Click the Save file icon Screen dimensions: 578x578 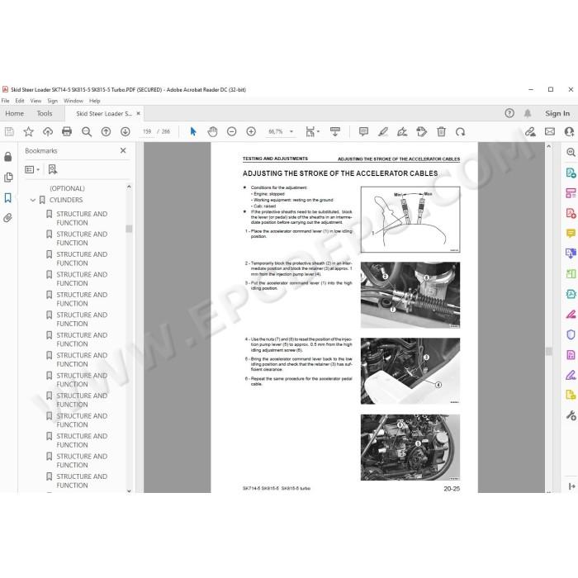pos(9,131)
